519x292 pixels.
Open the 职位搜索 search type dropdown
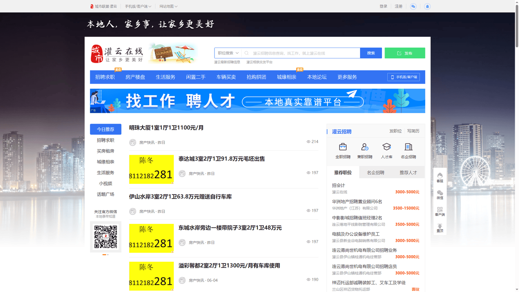click(x=228, y=53)
